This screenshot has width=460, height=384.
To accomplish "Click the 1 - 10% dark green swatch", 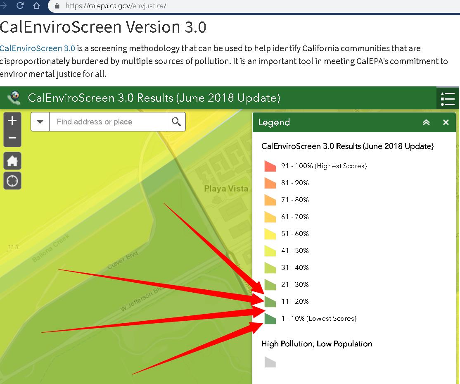I will click(x=270, y=319).
